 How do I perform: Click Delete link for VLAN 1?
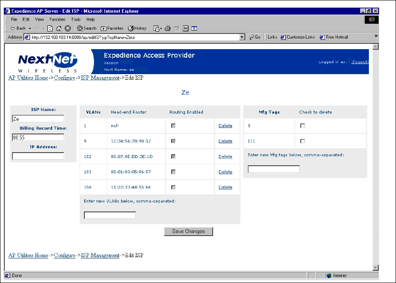[x=225, y=126]
